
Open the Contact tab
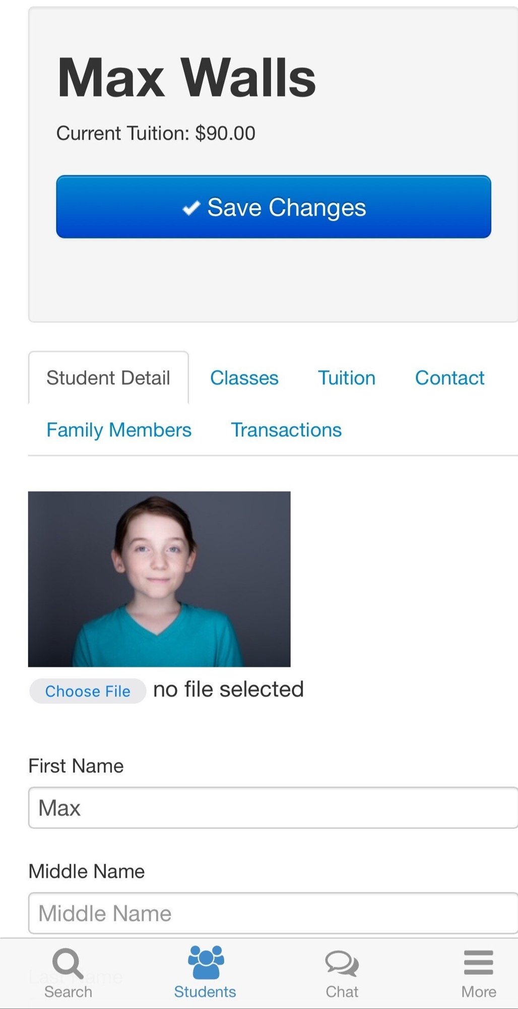coord(449,378)
